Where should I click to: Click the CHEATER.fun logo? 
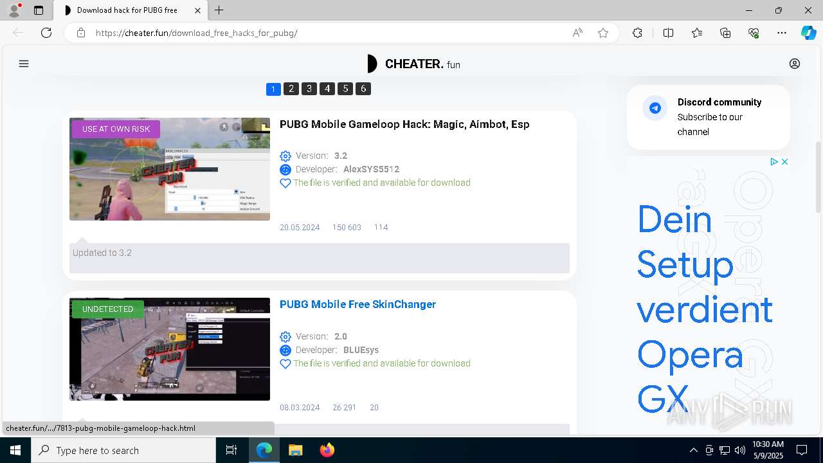pos(413,64)
